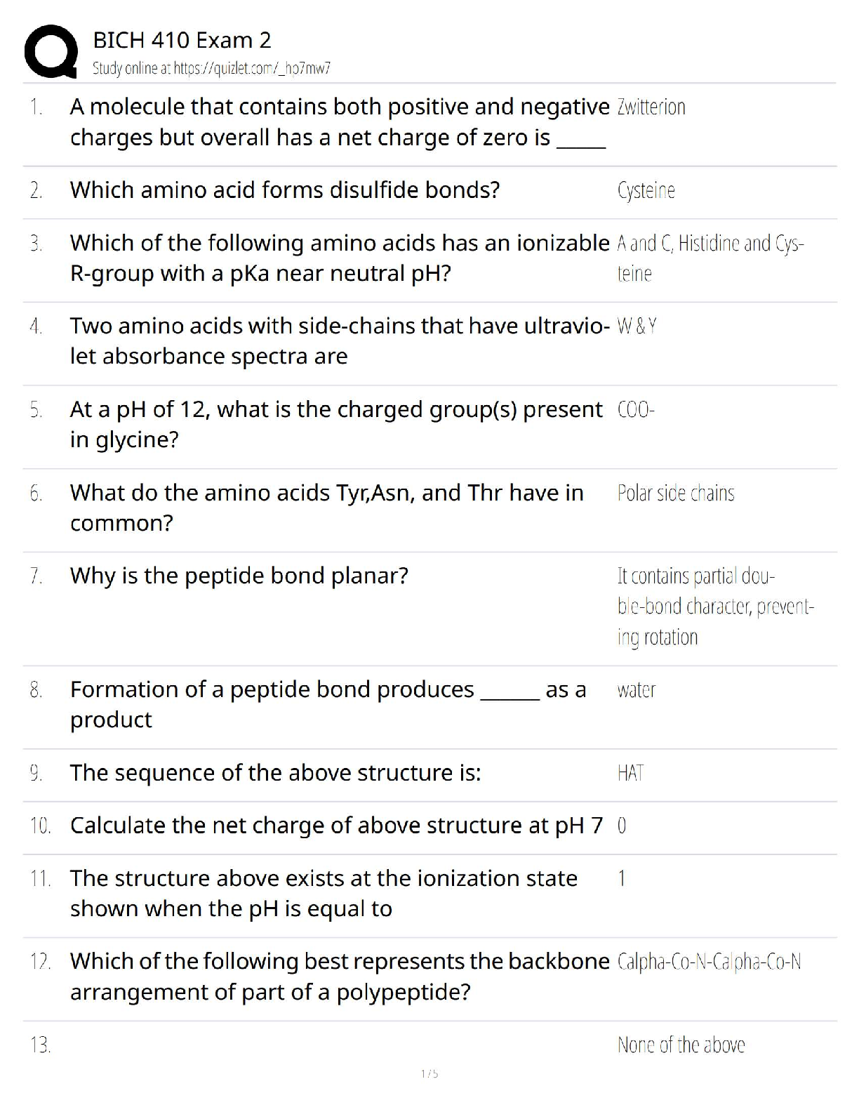The width and height of the screenshot is (859, 1112).
Task: Open the quizlet.com study online link
Action: 211,68
